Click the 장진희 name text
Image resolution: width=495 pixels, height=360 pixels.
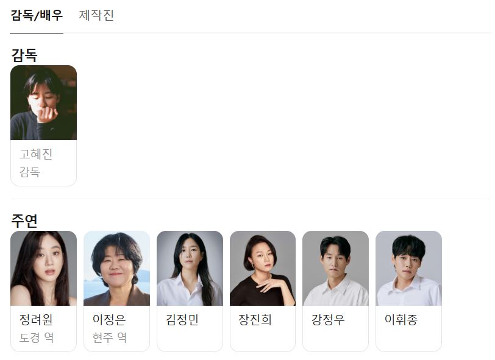click(255, 320)
